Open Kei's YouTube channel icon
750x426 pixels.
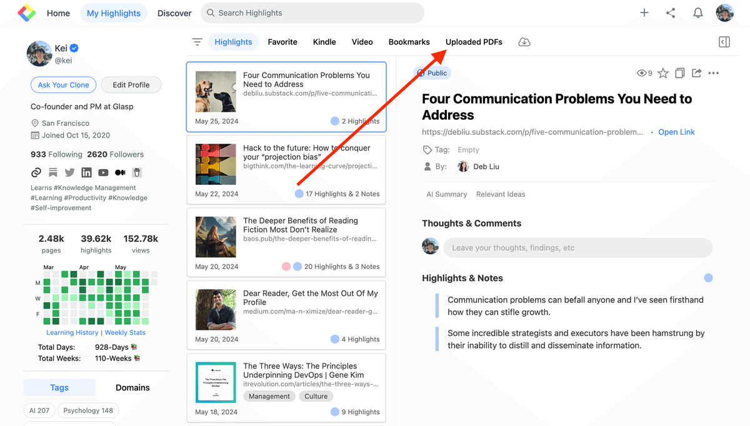(103, 172)
